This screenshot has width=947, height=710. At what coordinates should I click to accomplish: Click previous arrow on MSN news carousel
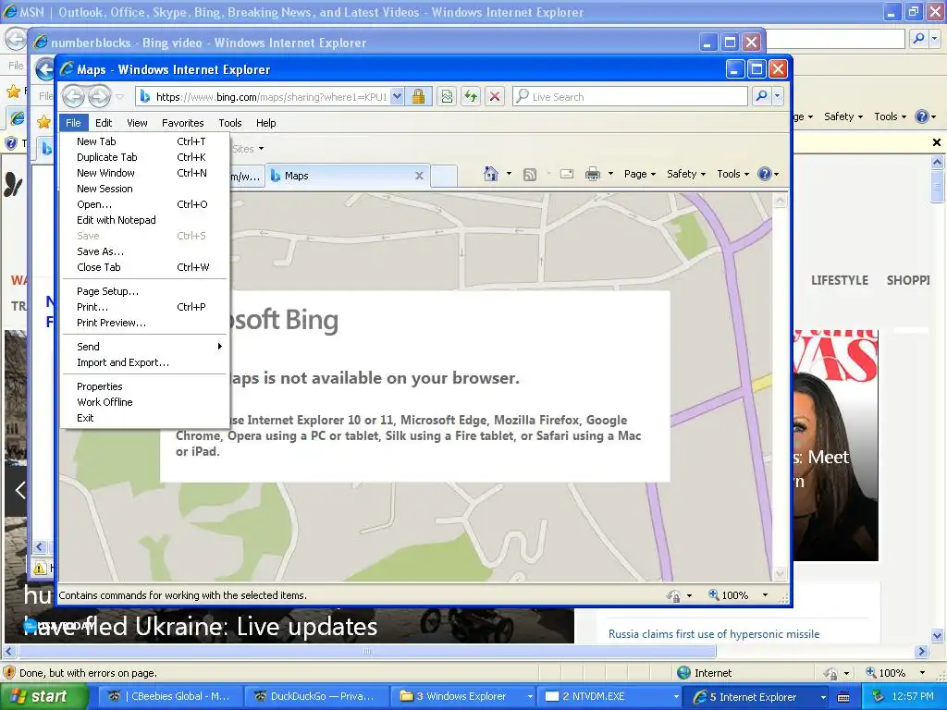20,490
